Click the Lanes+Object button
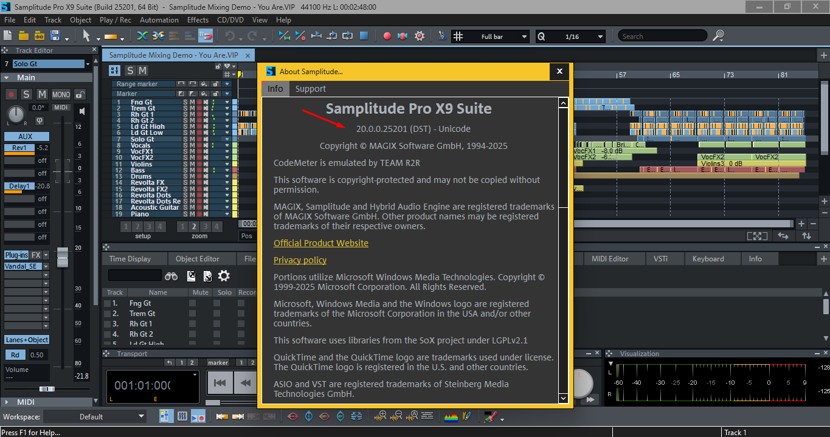 (27, 340)
